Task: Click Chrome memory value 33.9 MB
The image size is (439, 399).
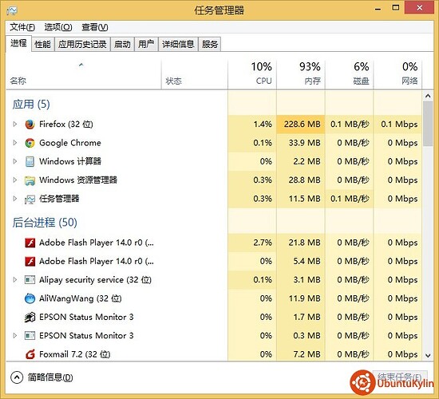Action: point(305,143)
